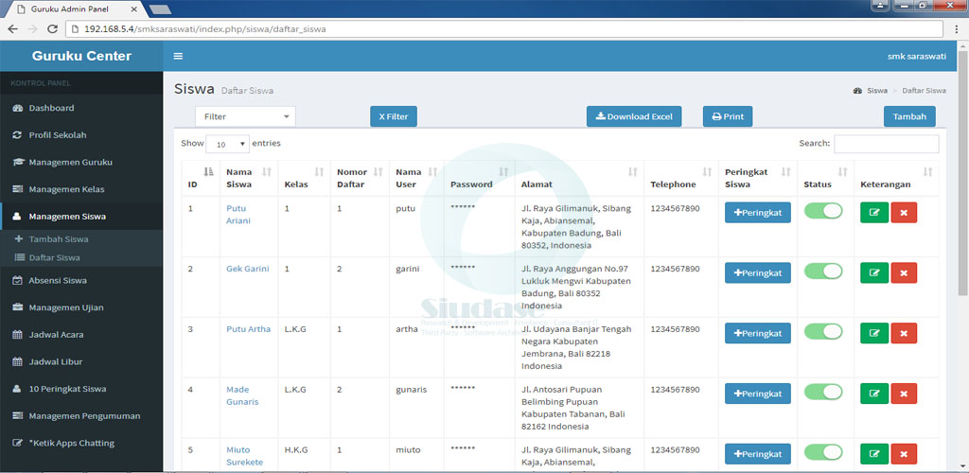Screen dimensions: 969x473
Task: Click the Print button
Action: [727, 116]
